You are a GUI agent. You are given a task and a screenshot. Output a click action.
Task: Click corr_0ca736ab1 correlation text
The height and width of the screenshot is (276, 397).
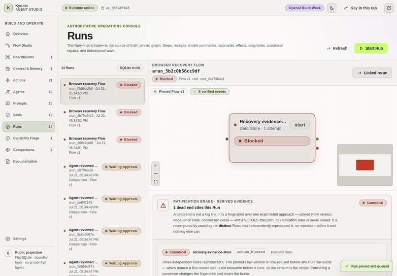[212, 79]
